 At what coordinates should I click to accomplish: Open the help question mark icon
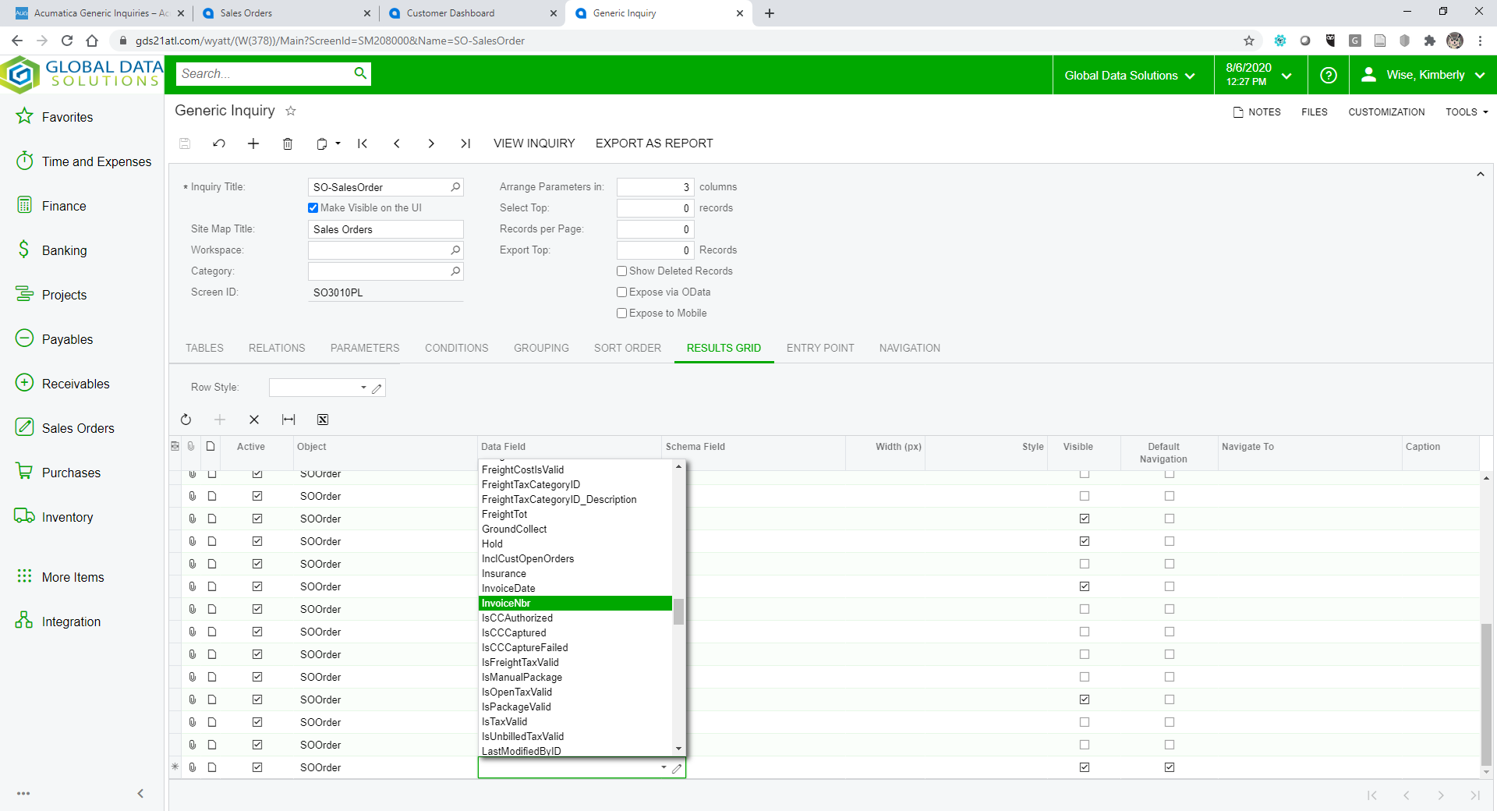pyautogui.click(x=1329, y=75)
